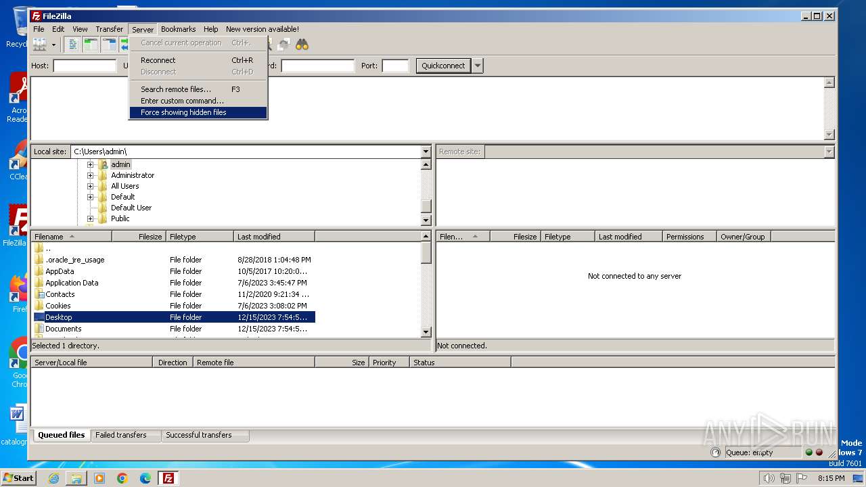Screen dimensions: 866x487
Task: Click New version available menu item
Action: tap(263, 29)
